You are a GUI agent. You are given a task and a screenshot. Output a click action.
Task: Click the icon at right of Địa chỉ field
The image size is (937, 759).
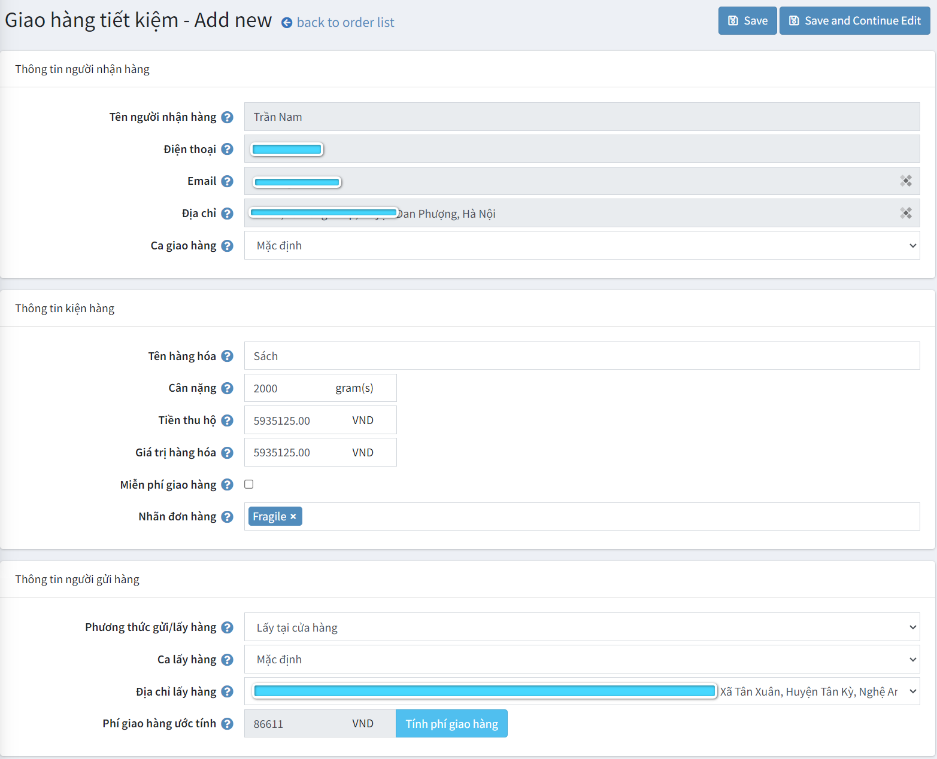tap(906, 213)
